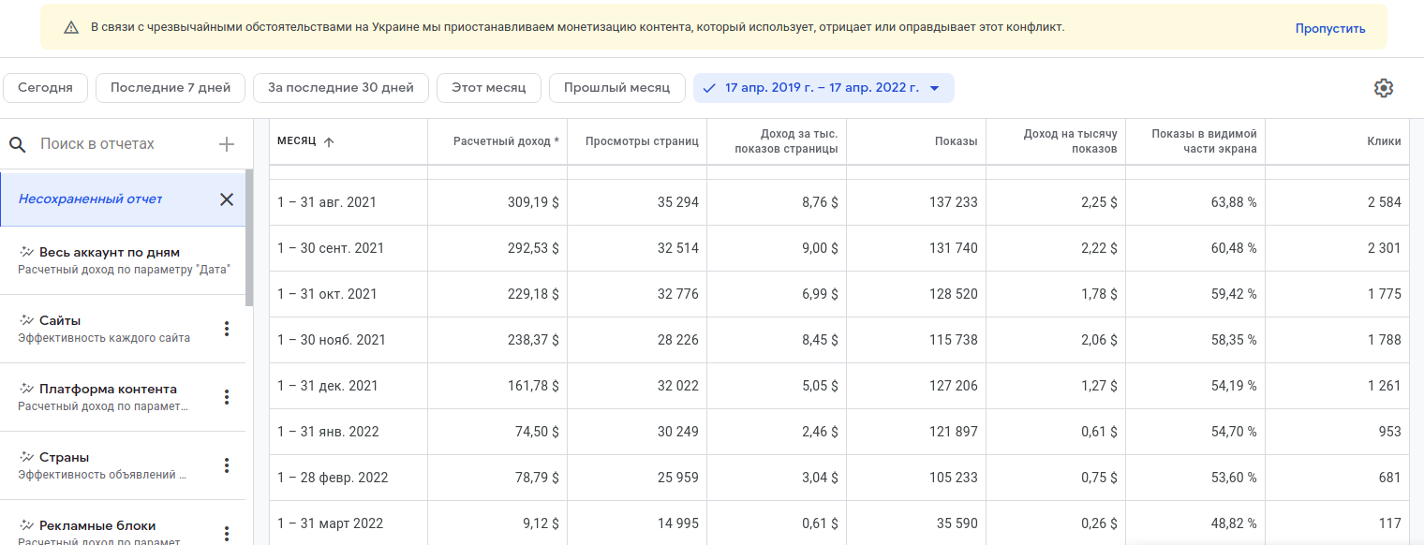
Task: Click the plus icon to add report
Action: [226, 144]
